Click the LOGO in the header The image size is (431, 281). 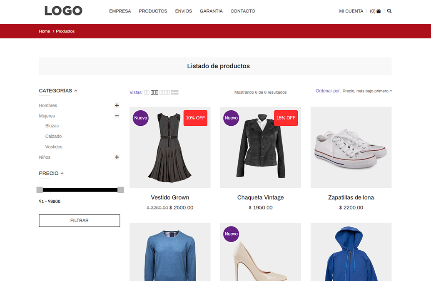[x=63, y=11]
